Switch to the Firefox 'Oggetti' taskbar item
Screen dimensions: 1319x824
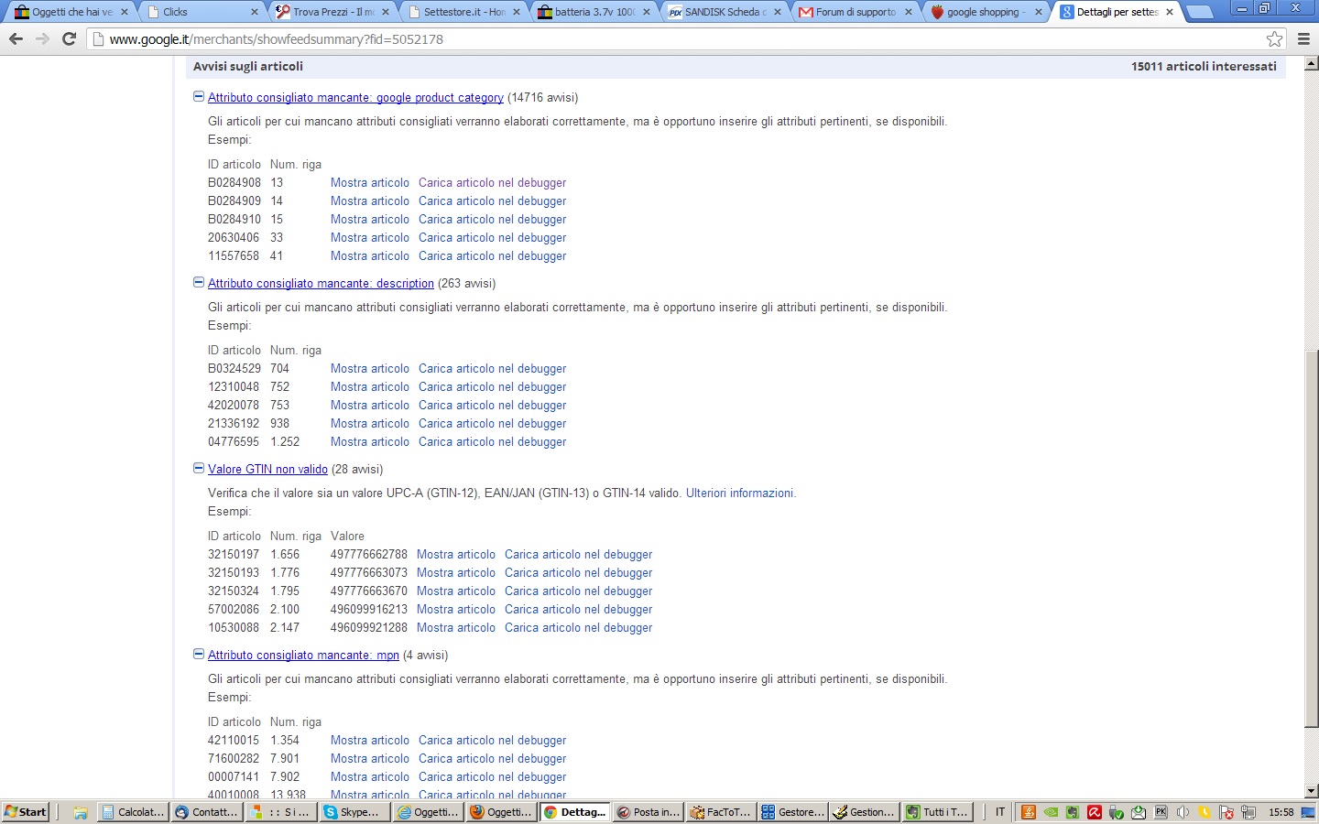coord(501,812)
